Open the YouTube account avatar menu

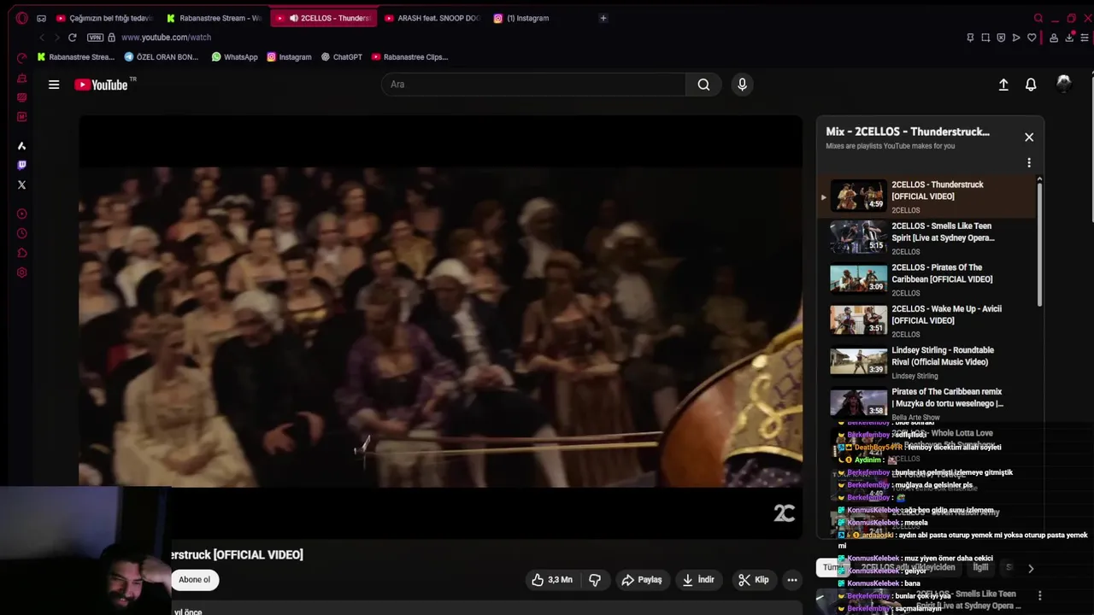pos(1064,84)
